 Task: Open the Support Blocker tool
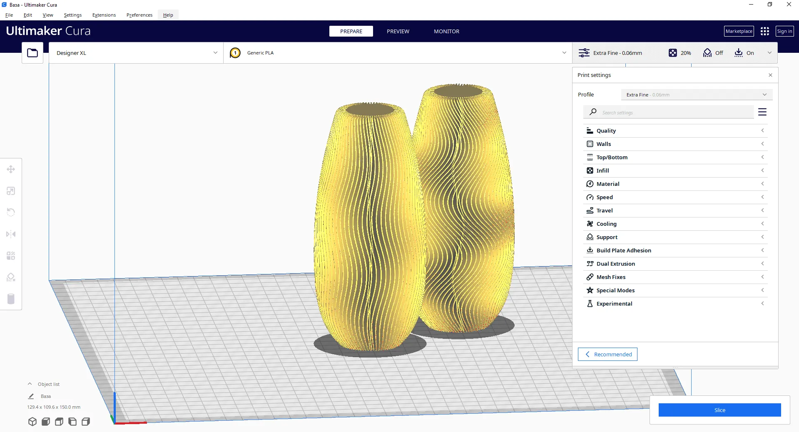(11, 277)
